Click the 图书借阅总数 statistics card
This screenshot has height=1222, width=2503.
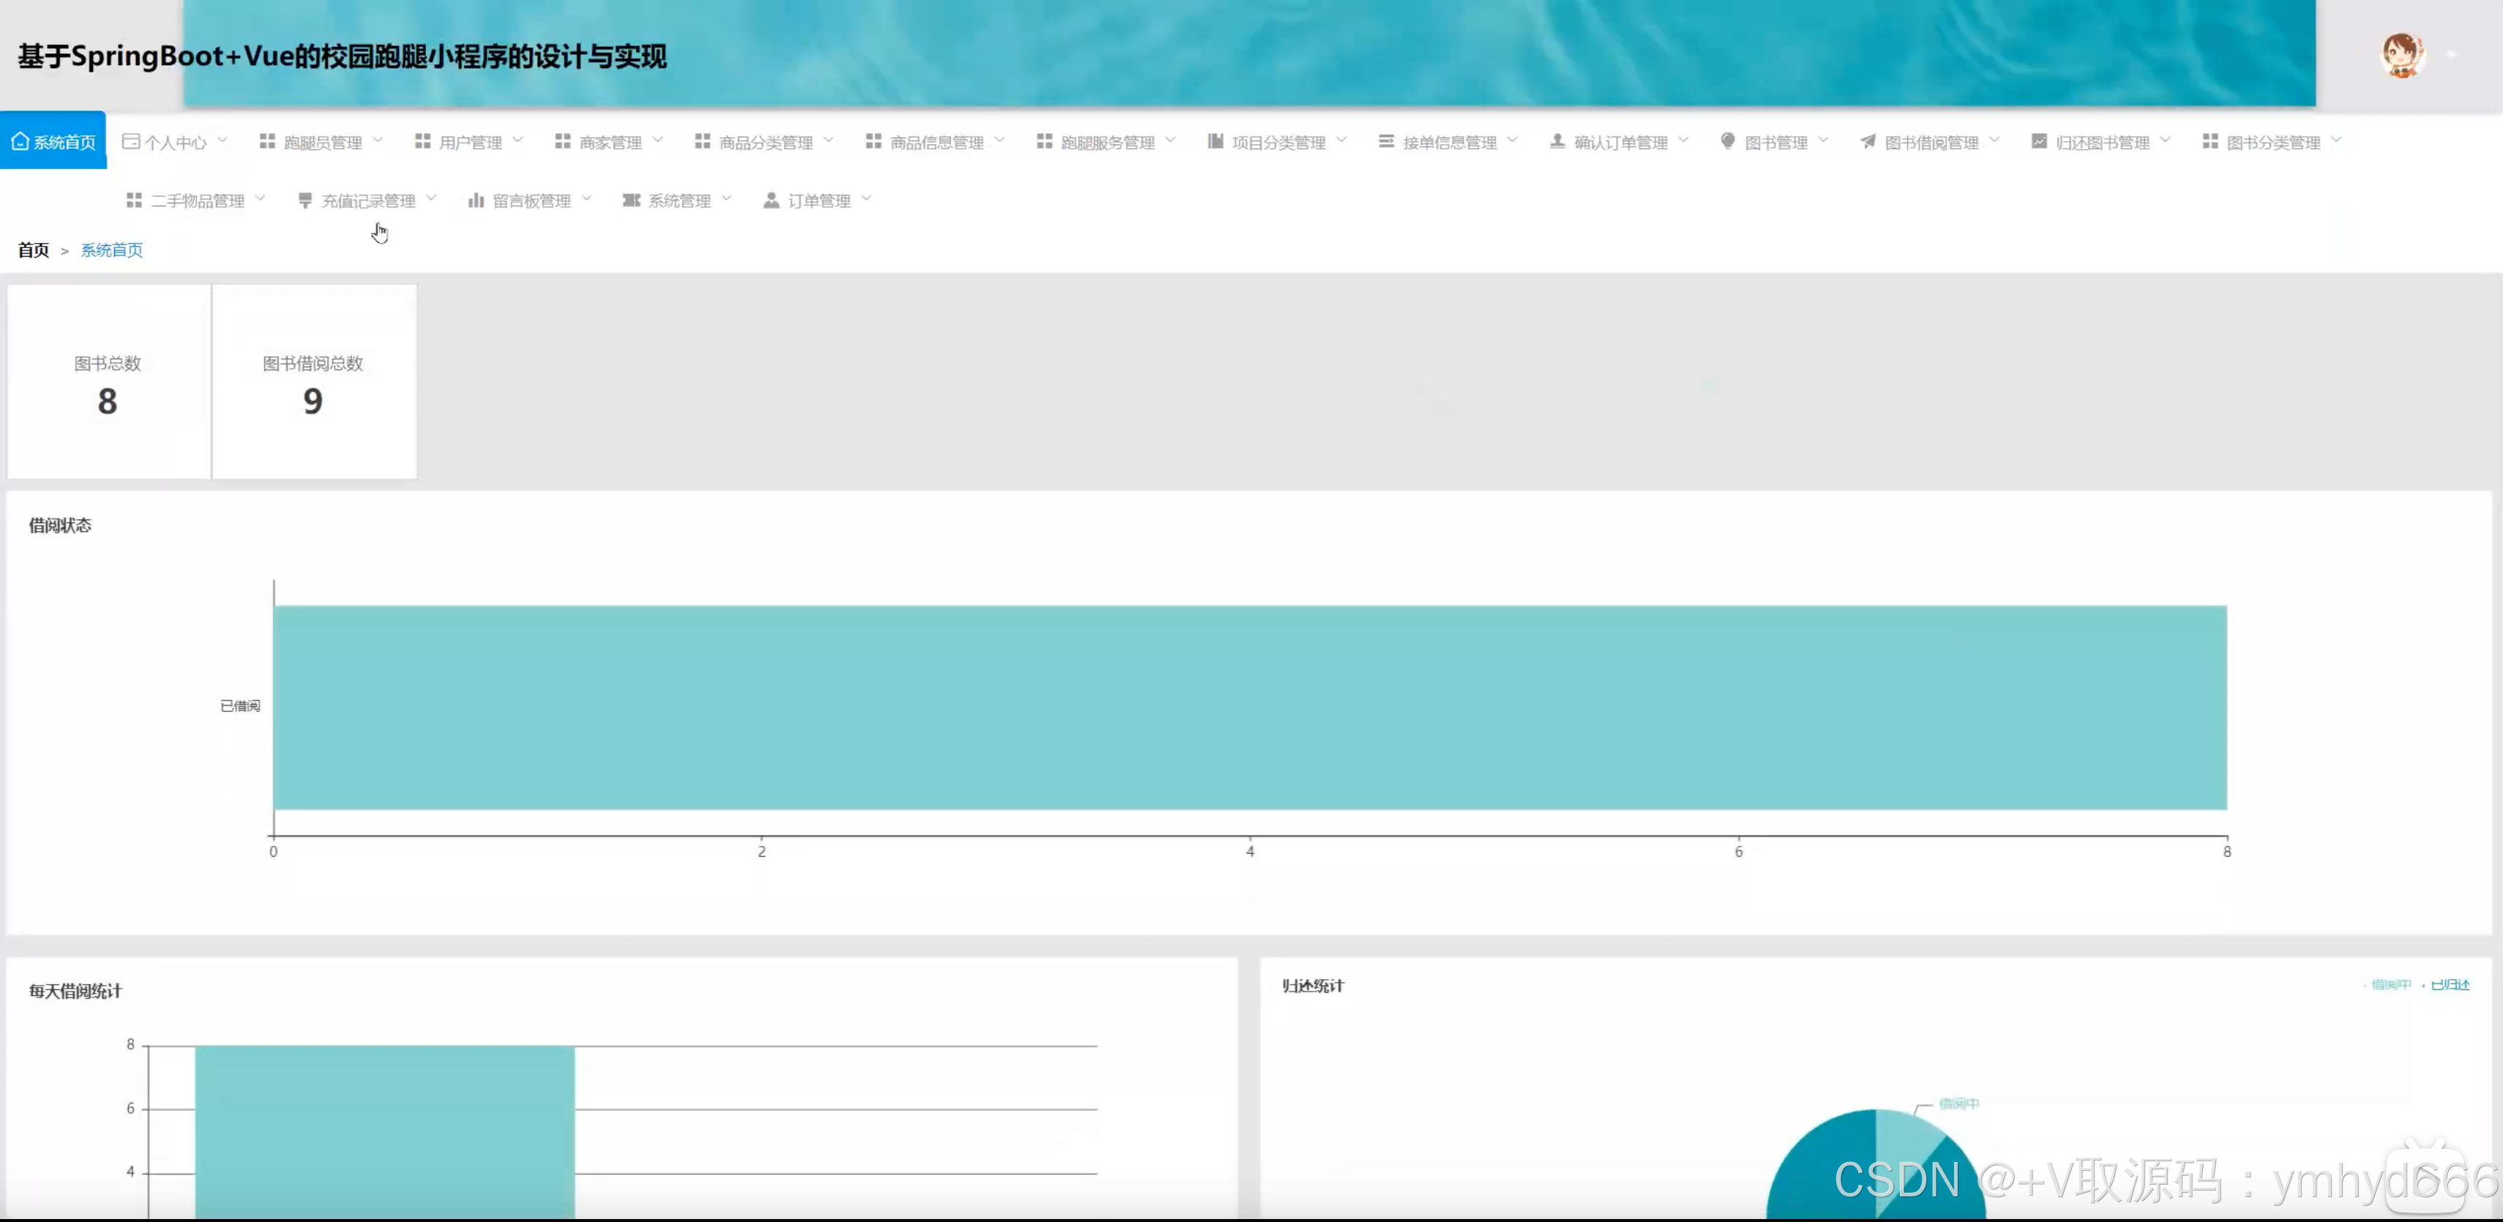313,382
